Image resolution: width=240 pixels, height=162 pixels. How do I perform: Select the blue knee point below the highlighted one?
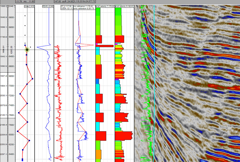[x=26, y=55]
